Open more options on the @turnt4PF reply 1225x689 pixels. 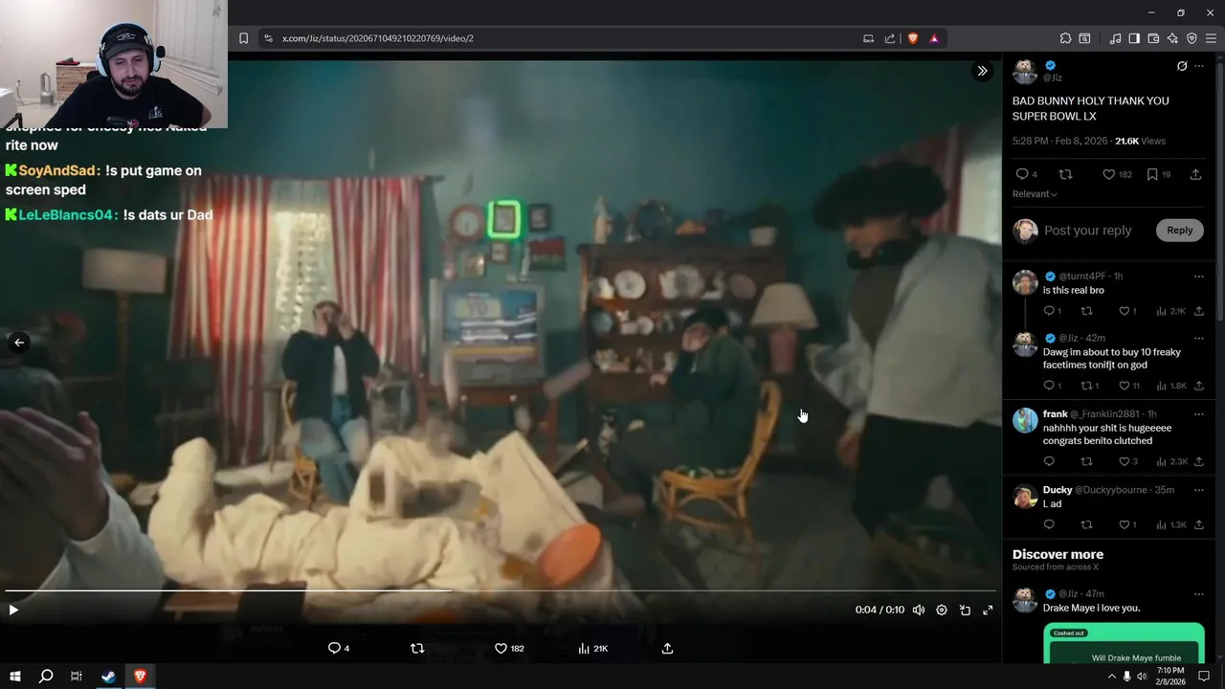point(1199,277)
